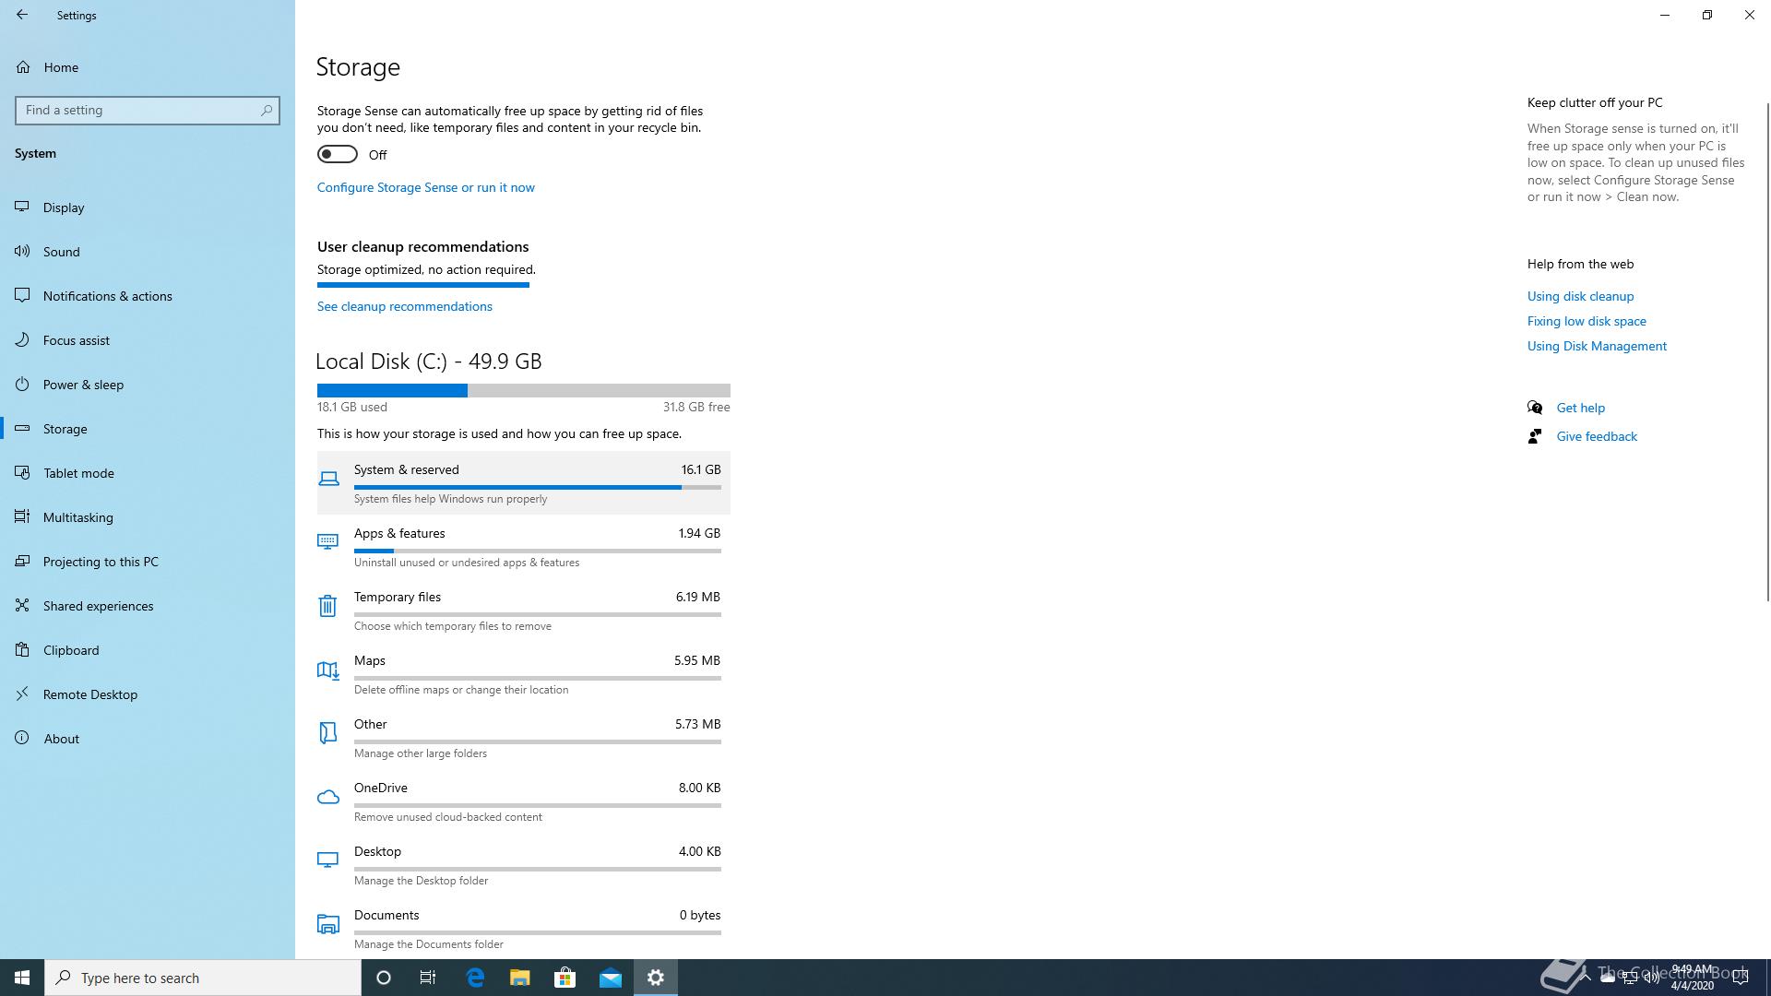Click the Desktop storage monitor icon
The width and height of the screenshot is (1771, 996).
pyautogui.click(x=327, y=860)
